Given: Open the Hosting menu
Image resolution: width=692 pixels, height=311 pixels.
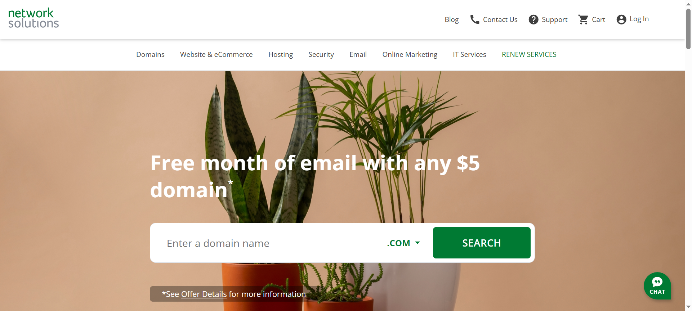Looking at the screenshot, I should pyautogui.click(x=281, y=54).
